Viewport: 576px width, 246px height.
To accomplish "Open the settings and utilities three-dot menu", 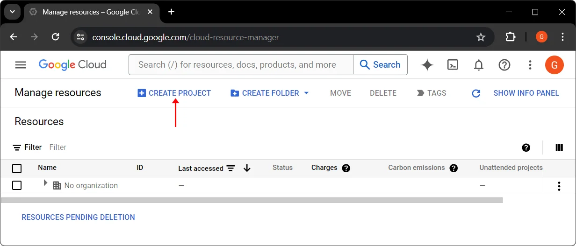I will (530, 65).
